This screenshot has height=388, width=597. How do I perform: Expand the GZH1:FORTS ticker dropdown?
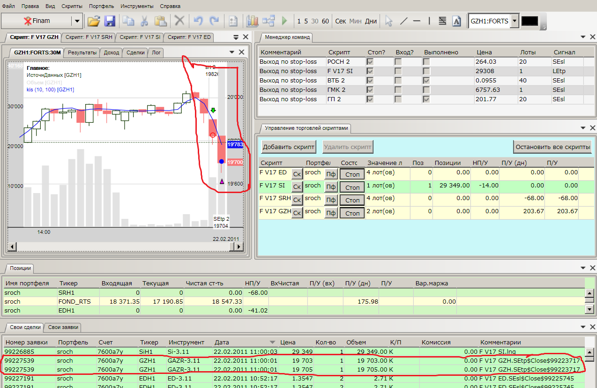[515, 21]
